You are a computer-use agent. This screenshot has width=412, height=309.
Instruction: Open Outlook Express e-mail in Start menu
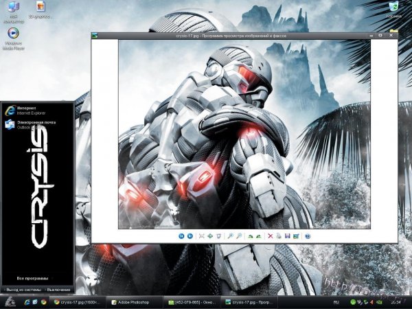click(x=30, y=124)
